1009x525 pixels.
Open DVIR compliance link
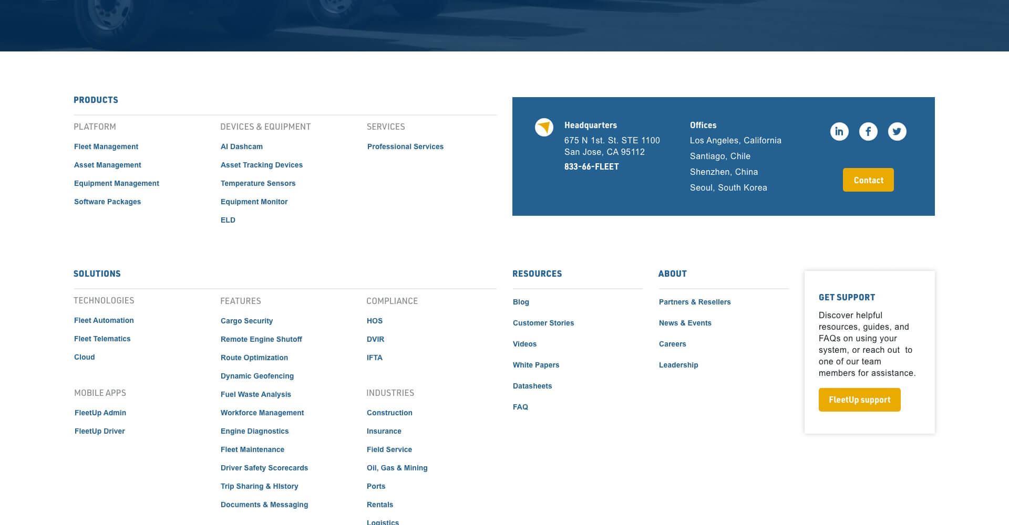376,339
